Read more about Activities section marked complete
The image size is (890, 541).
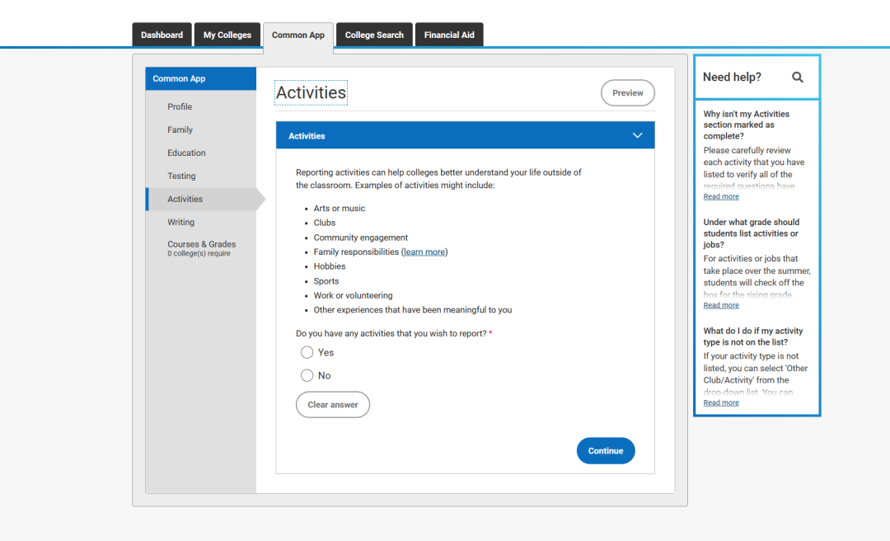(721, 196)
